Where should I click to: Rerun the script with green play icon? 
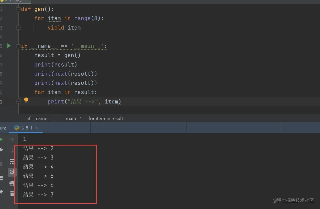[x=1, y=139]
